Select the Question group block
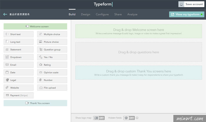 point(52,50)
